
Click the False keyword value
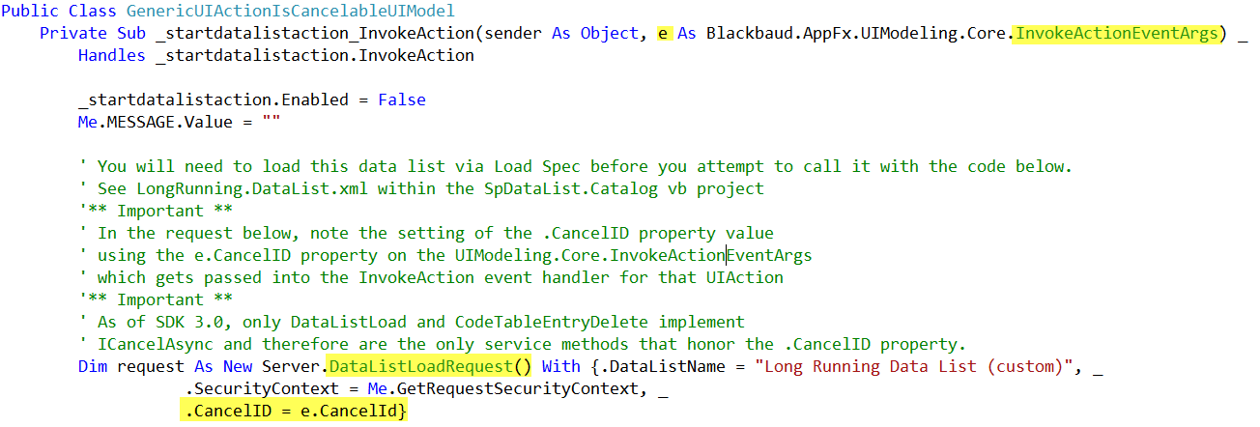click(x=402, y=100)
